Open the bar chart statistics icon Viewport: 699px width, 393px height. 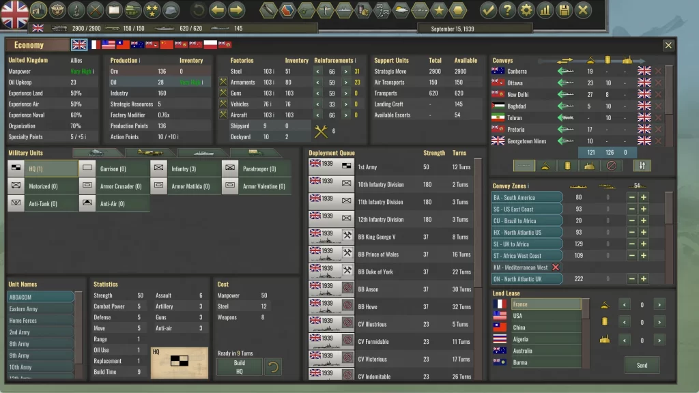tap(545, 10)
